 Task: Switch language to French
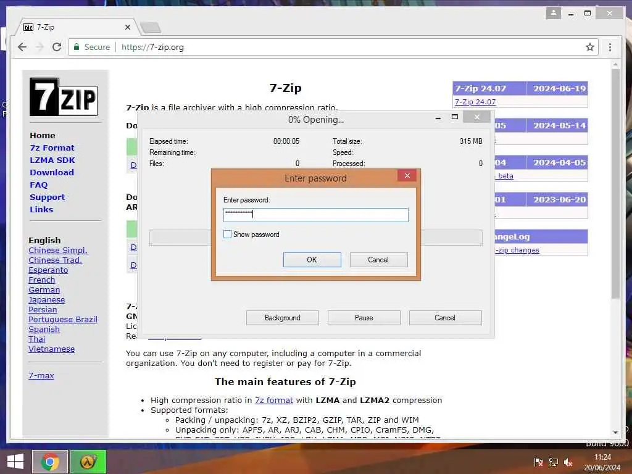click(41, 280)
